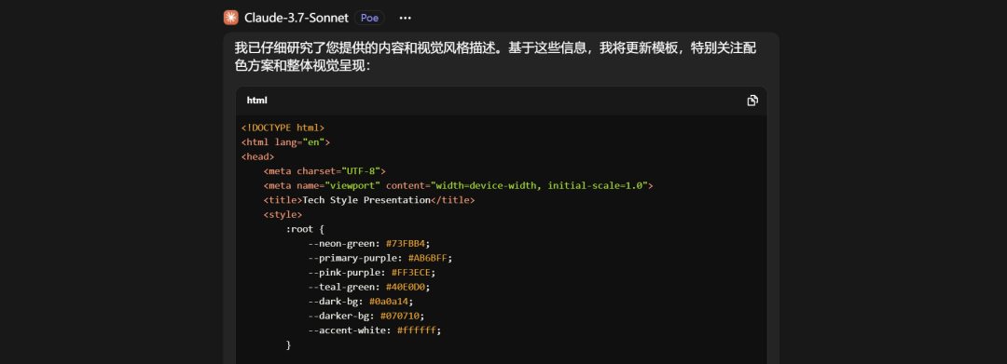The width and height of the screenshot is (1007, 364).
Task: Click the Claude bot avatar icon
Action: pos(231,18)
